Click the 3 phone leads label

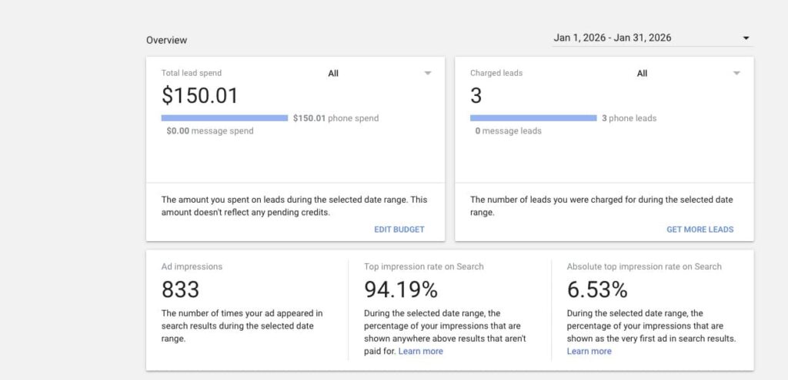coord(629,119)
